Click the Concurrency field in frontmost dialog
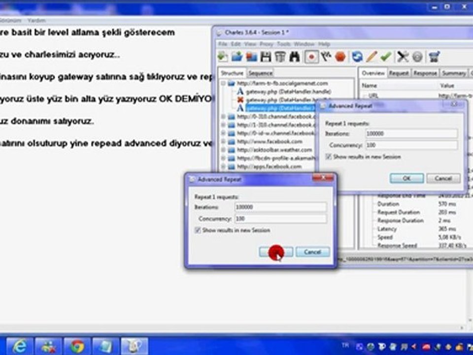The height and width of the screenshot is (355, 473). pyautogui.click(x=280, y=218)
